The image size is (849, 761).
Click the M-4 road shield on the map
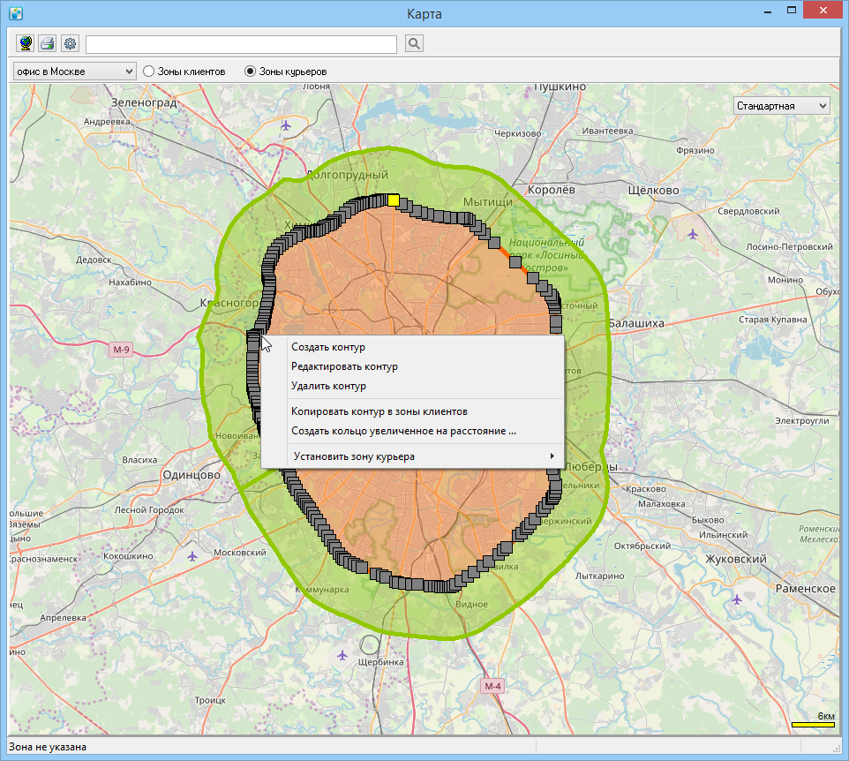[x=492, y=686]
